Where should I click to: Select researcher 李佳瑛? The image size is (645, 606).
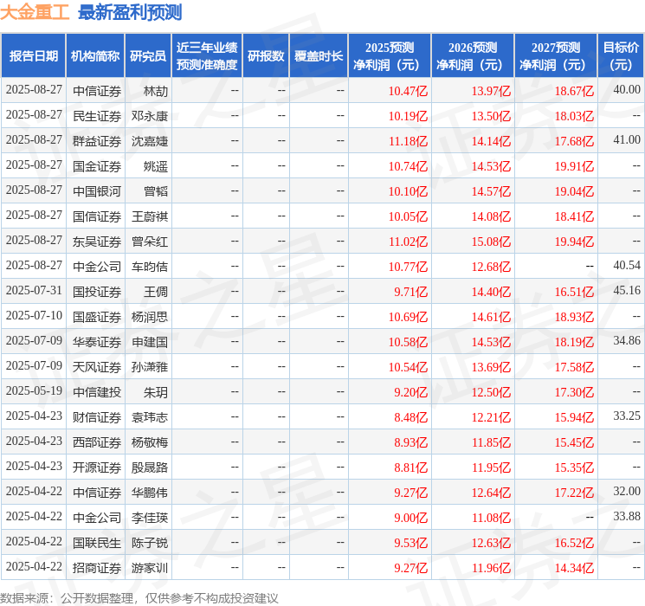[x=149, y=518]
